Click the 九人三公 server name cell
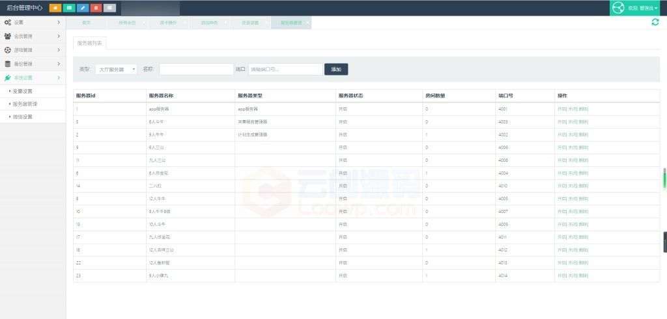The height and width of the screenshot is (319, 667). pos(157,160)
